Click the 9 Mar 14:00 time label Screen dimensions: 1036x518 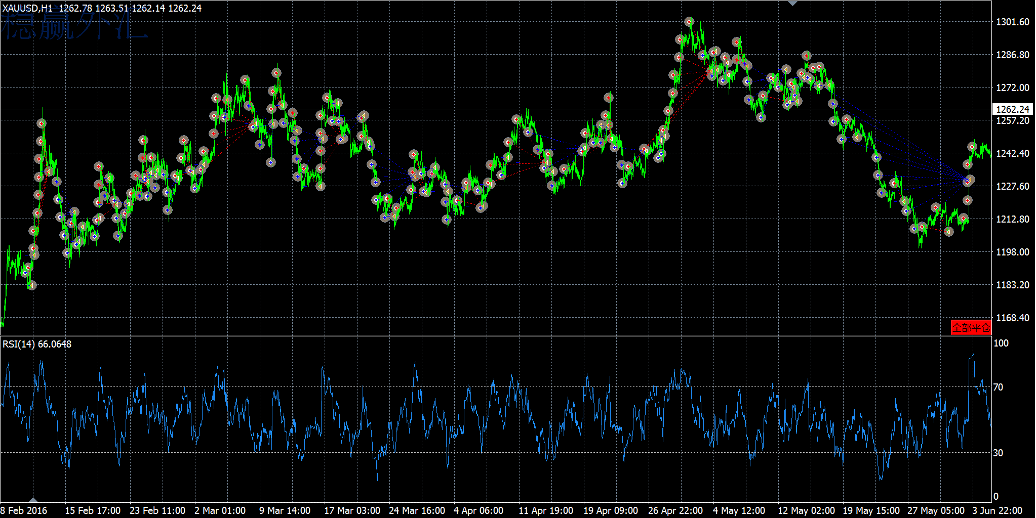(285, 510)
